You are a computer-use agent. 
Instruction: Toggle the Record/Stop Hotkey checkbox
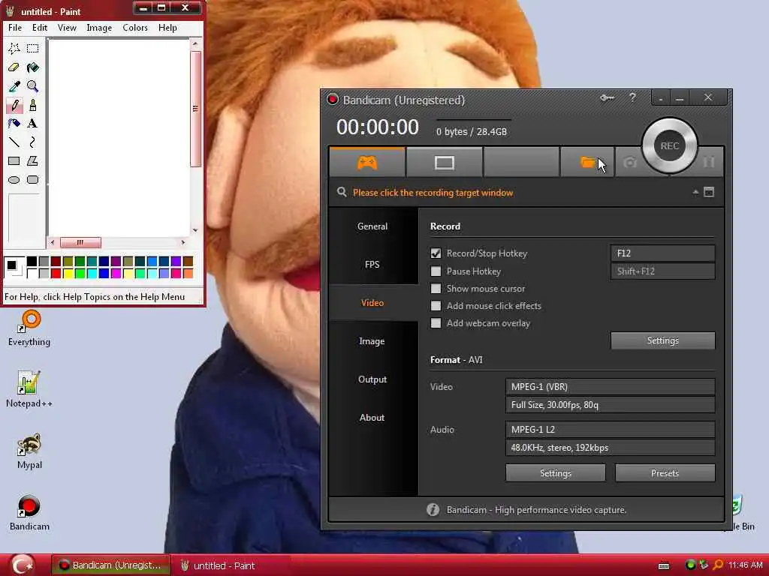pyautogui.click(x=436, y=253)
